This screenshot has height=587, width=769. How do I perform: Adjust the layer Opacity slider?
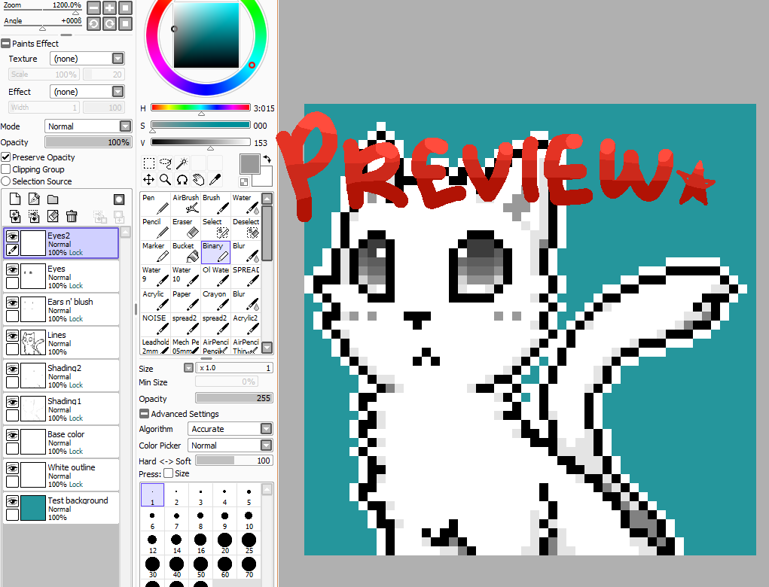click(x=88, y=142)
